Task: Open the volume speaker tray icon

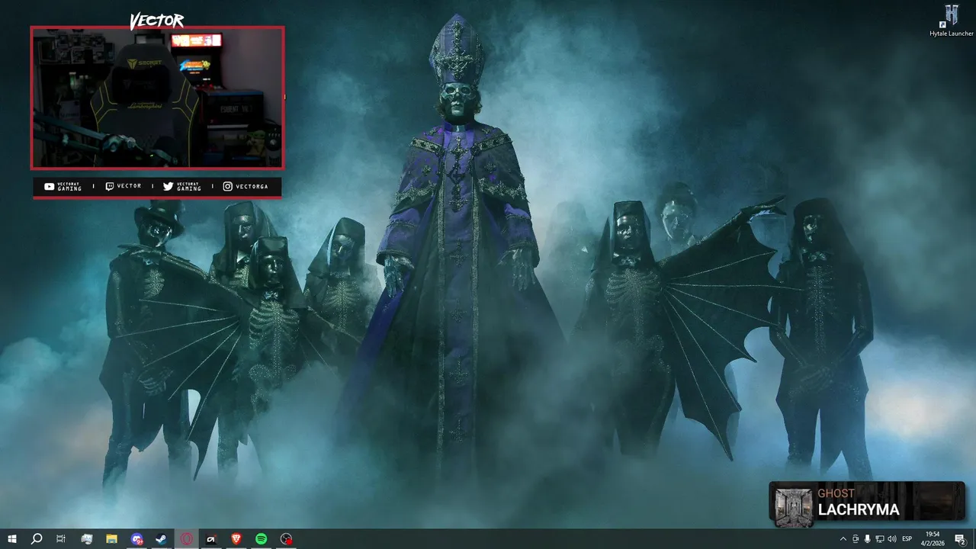Action: [891, 539]
